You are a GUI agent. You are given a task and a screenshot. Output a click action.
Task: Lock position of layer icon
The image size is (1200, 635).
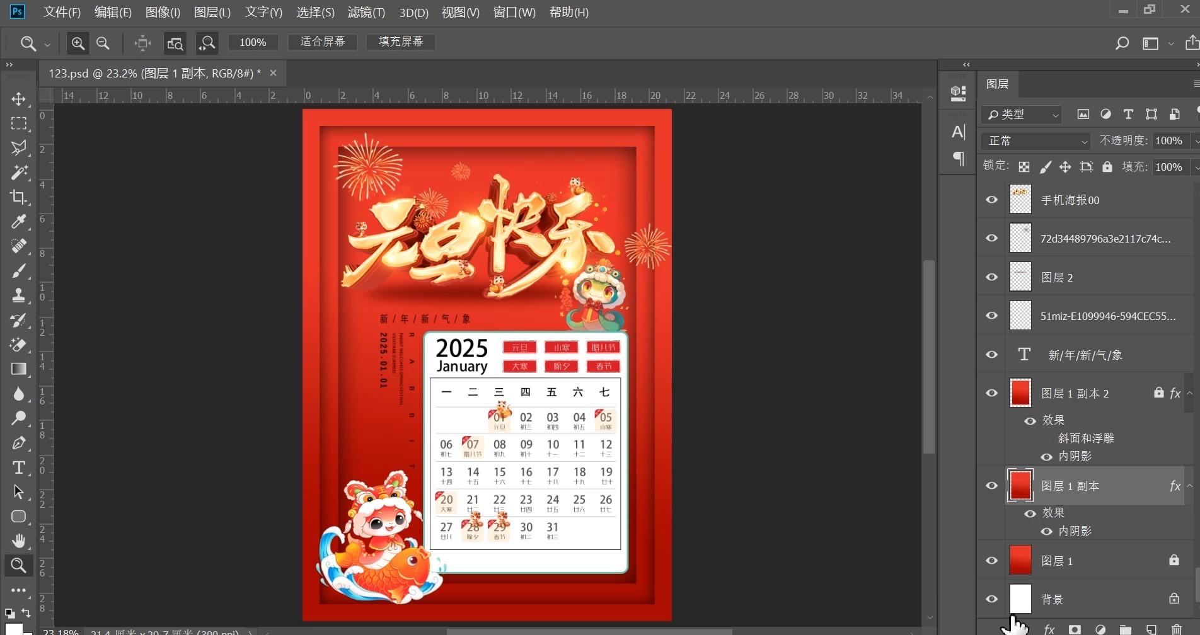click(1065, 167)
